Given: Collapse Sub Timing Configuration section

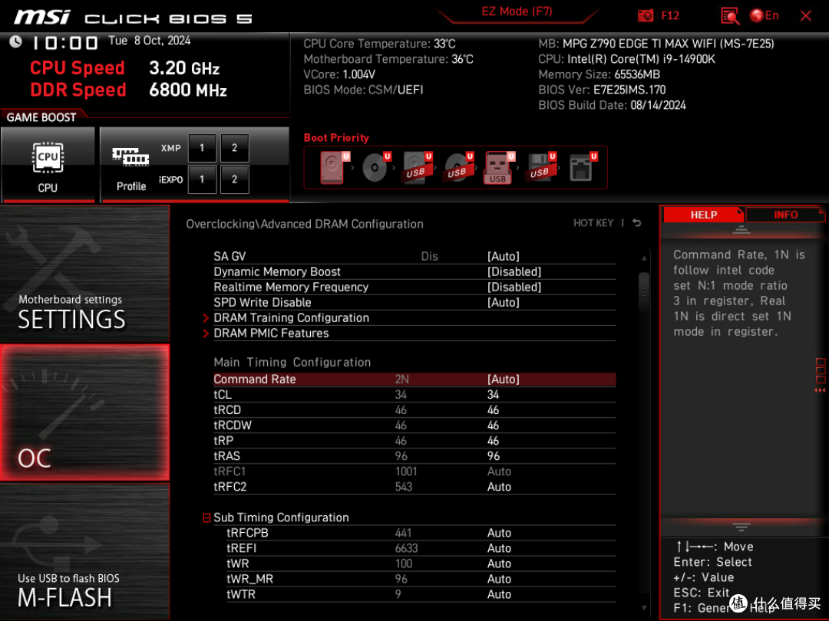Looking at the screenshot, I should (x=206, y=518).
